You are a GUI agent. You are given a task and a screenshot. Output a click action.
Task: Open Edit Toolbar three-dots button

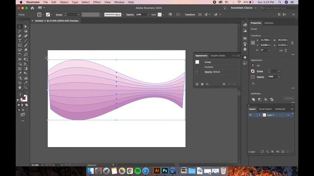pyautogui.click(x=23, y=121)
